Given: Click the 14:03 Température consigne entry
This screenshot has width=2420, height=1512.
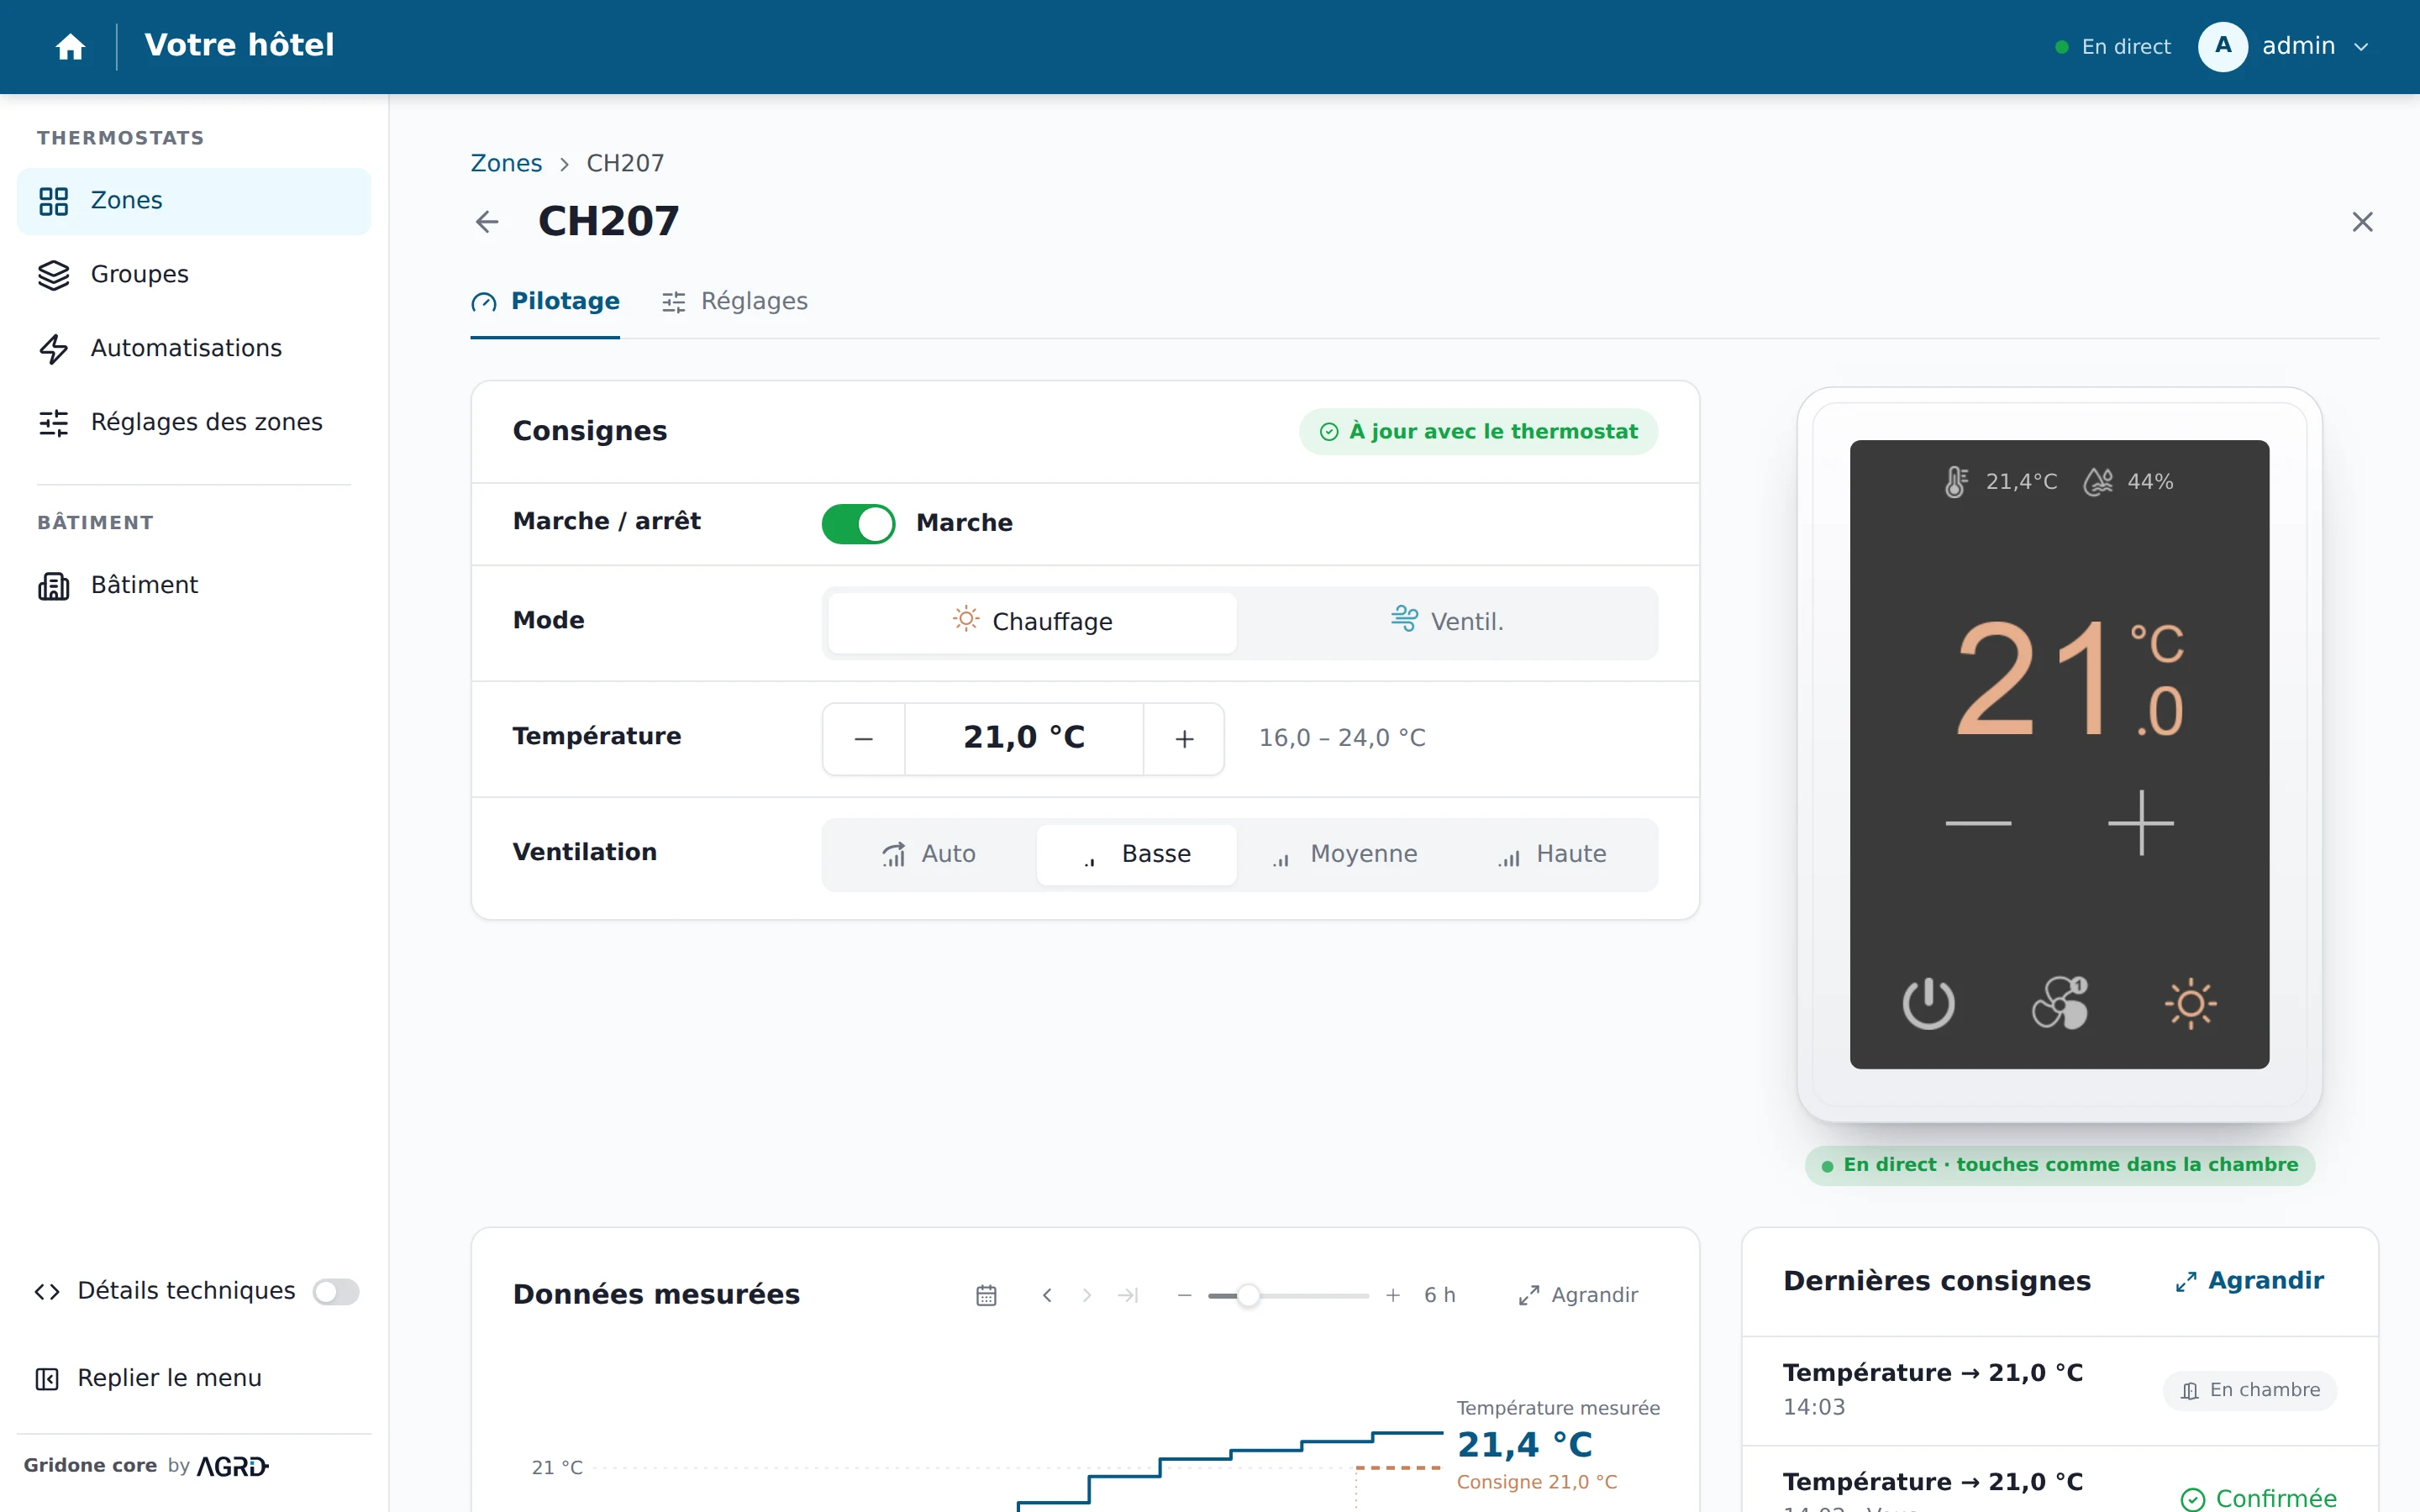Looking at the screenshot, I should tap(2060, 1390).
